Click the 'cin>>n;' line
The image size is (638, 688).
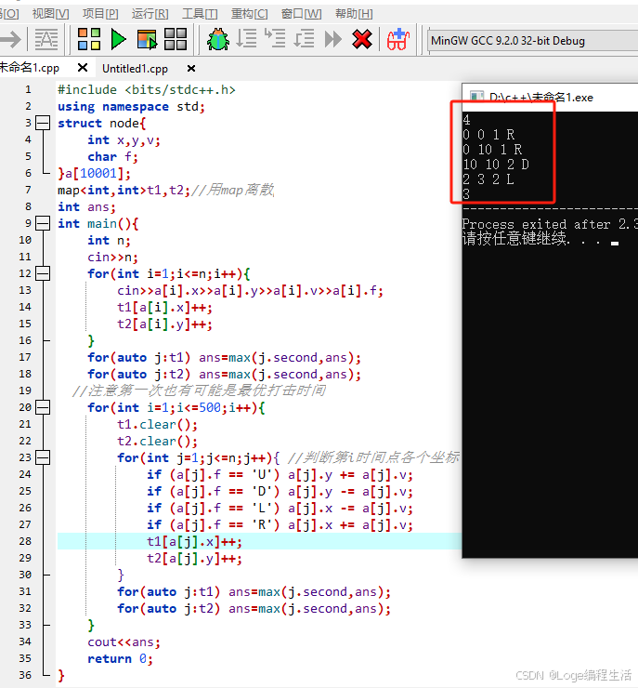tap(112, 257)
